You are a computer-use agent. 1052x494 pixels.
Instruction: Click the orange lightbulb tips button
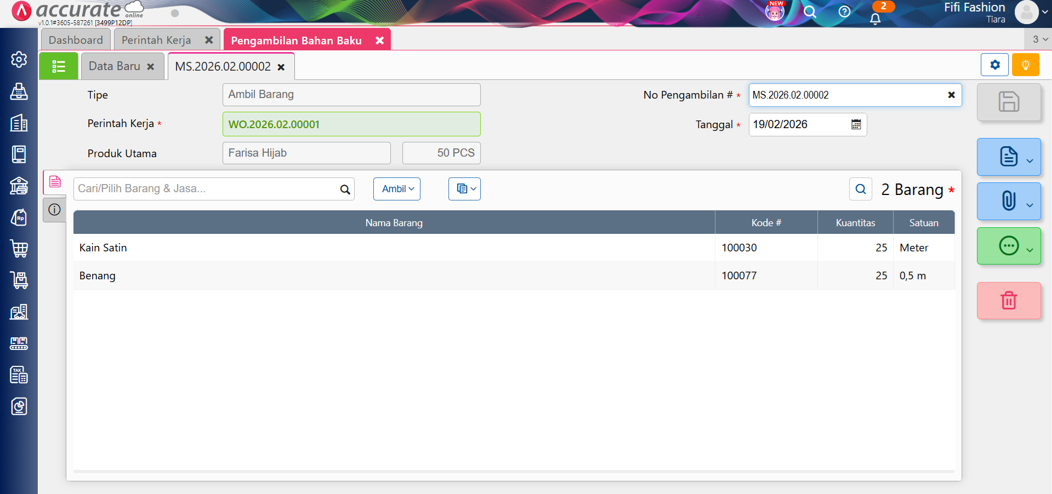click(x=1025, y=65)
